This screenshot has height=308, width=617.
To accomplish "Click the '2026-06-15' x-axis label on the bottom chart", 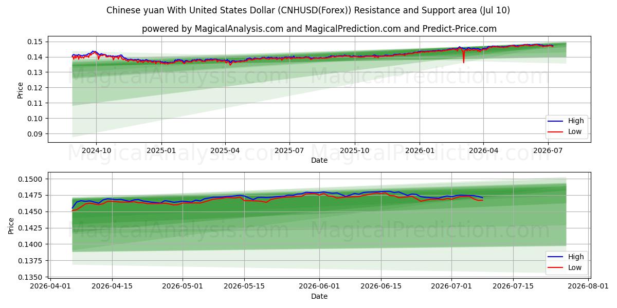I will coord(381,286).
